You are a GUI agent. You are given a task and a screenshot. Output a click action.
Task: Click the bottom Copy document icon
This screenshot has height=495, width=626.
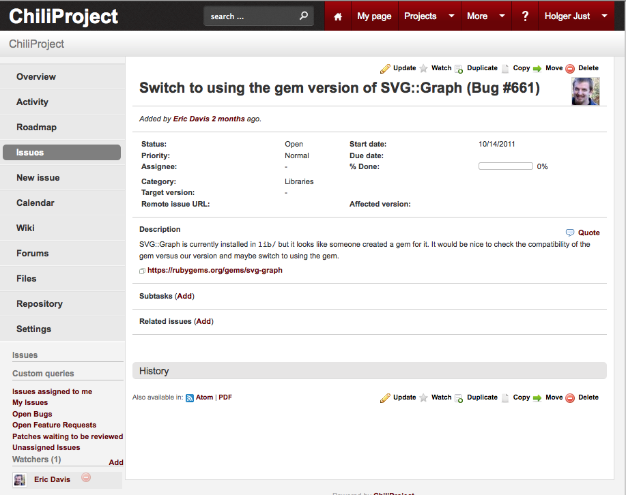pos(505,398)
